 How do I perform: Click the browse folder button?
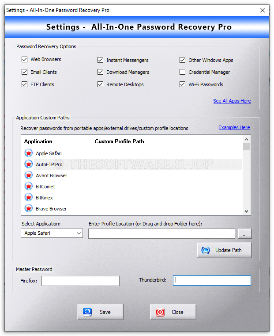245,233
